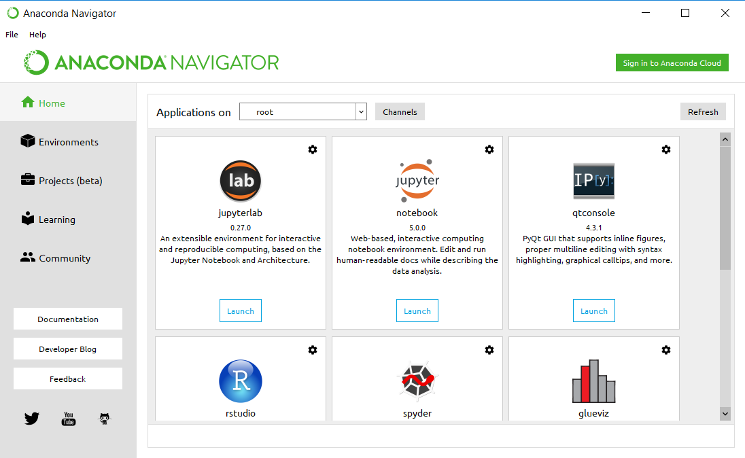This screenshot has height=458, width=745.
Task: Launch qtconsole
Action: 594,311
